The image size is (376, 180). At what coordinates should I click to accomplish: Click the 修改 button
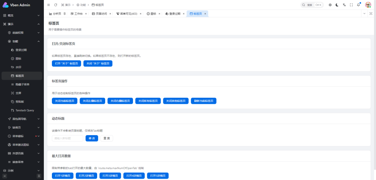click(x=92, y=138)
